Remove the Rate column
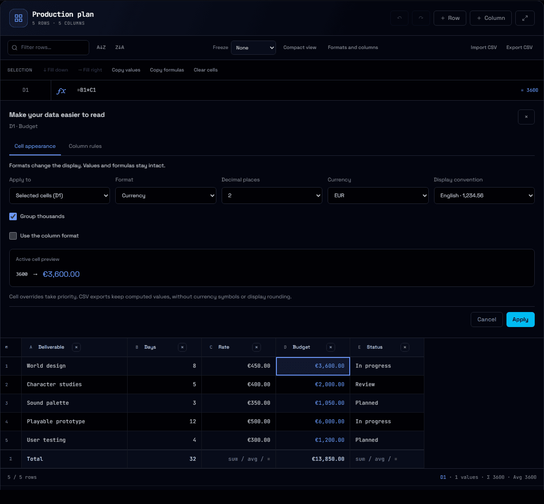Image resolution: width=544 pixels, height=504 pixels. [257, 347]
